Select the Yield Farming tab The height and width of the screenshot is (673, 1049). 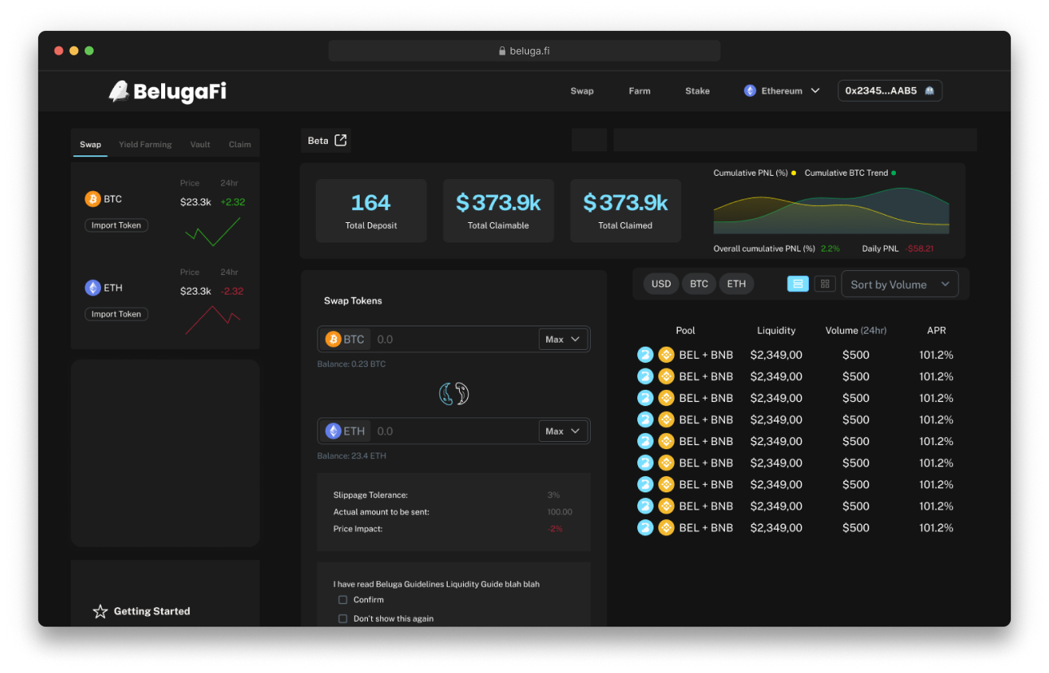click(146, 144)
